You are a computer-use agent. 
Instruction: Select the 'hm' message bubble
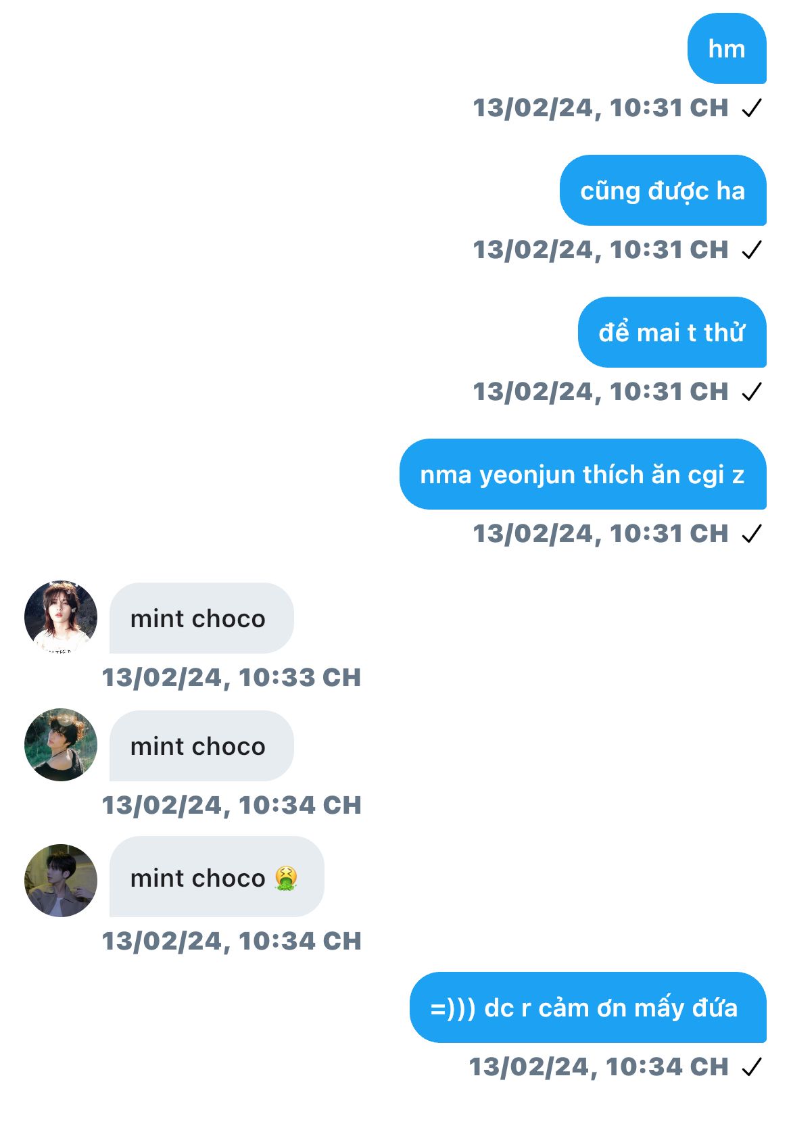click(727, 48)
